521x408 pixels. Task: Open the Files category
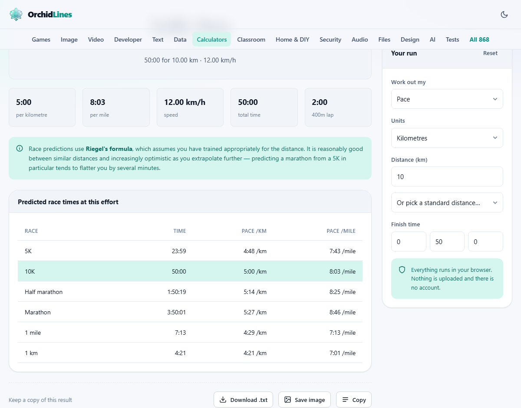click(x=384, y=39)
